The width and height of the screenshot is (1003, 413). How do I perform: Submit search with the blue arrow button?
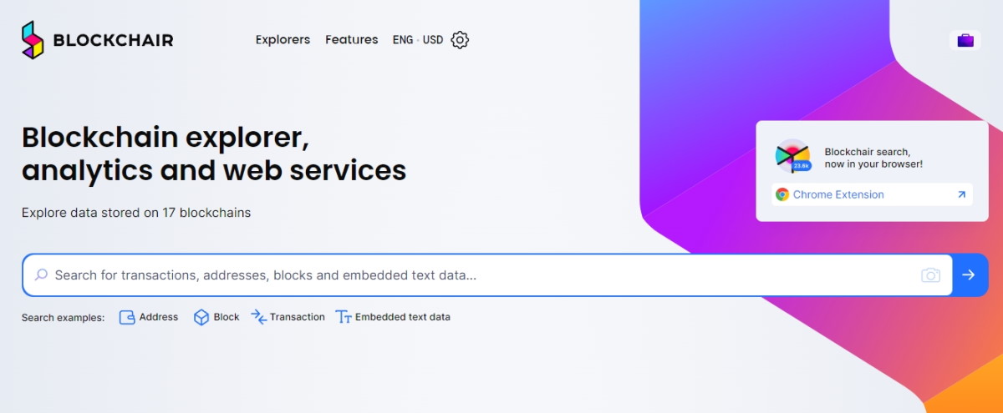[x=970, y=274]
